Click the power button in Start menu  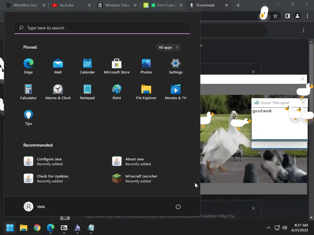pyautogui.click(x=178, y=207)
